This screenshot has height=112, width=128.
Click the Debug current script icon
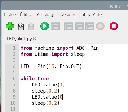pos(55,26)
